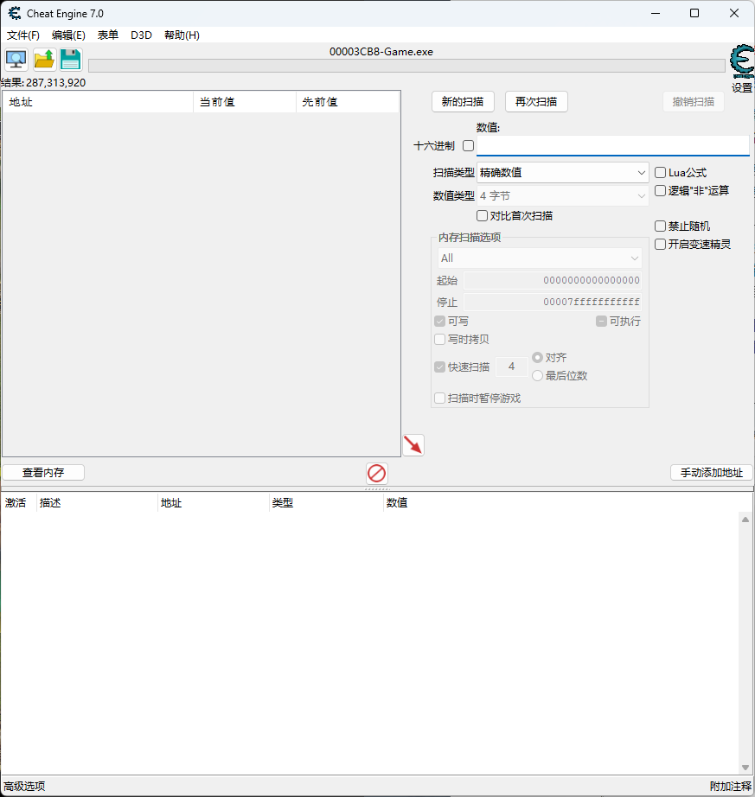Select the 对齐 radio button
This screenshot has height=797, width=755.
tap(537, 357)
